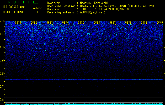Click the 0638 time marker
The width and height of the screenshot is (165, 105).
[128, 23]
